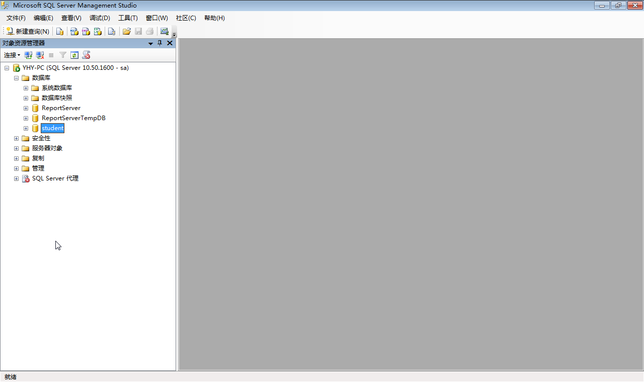This screenshot has width=644, height=382.
Task: Click the SQL Server Compact Query icon
Action: click(112, 31)
